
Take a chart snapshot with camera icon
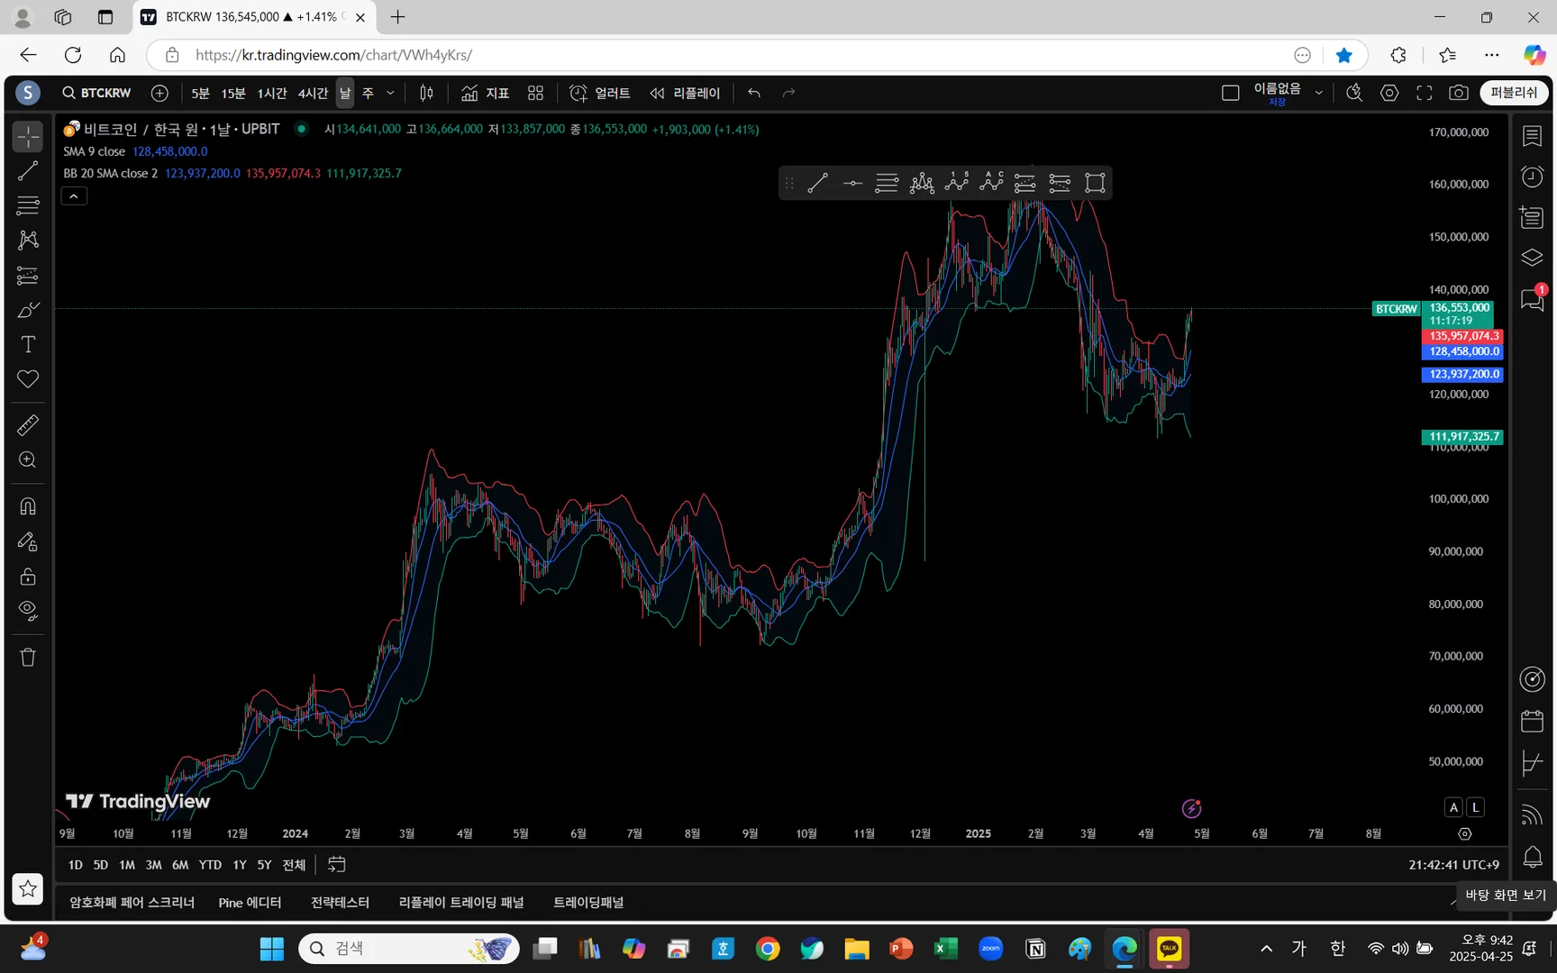tap(1459, 93)
